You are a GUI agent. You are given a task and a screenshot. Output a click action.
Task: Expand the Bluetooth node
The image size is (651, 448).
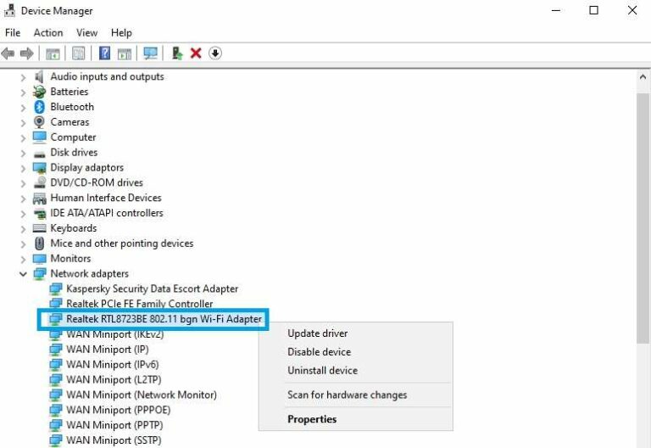point(23,108)
